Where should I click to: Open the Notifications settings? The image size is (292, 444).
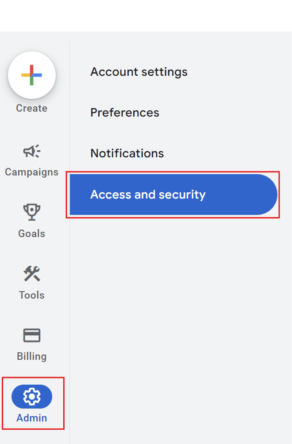[x=127, y=153]
